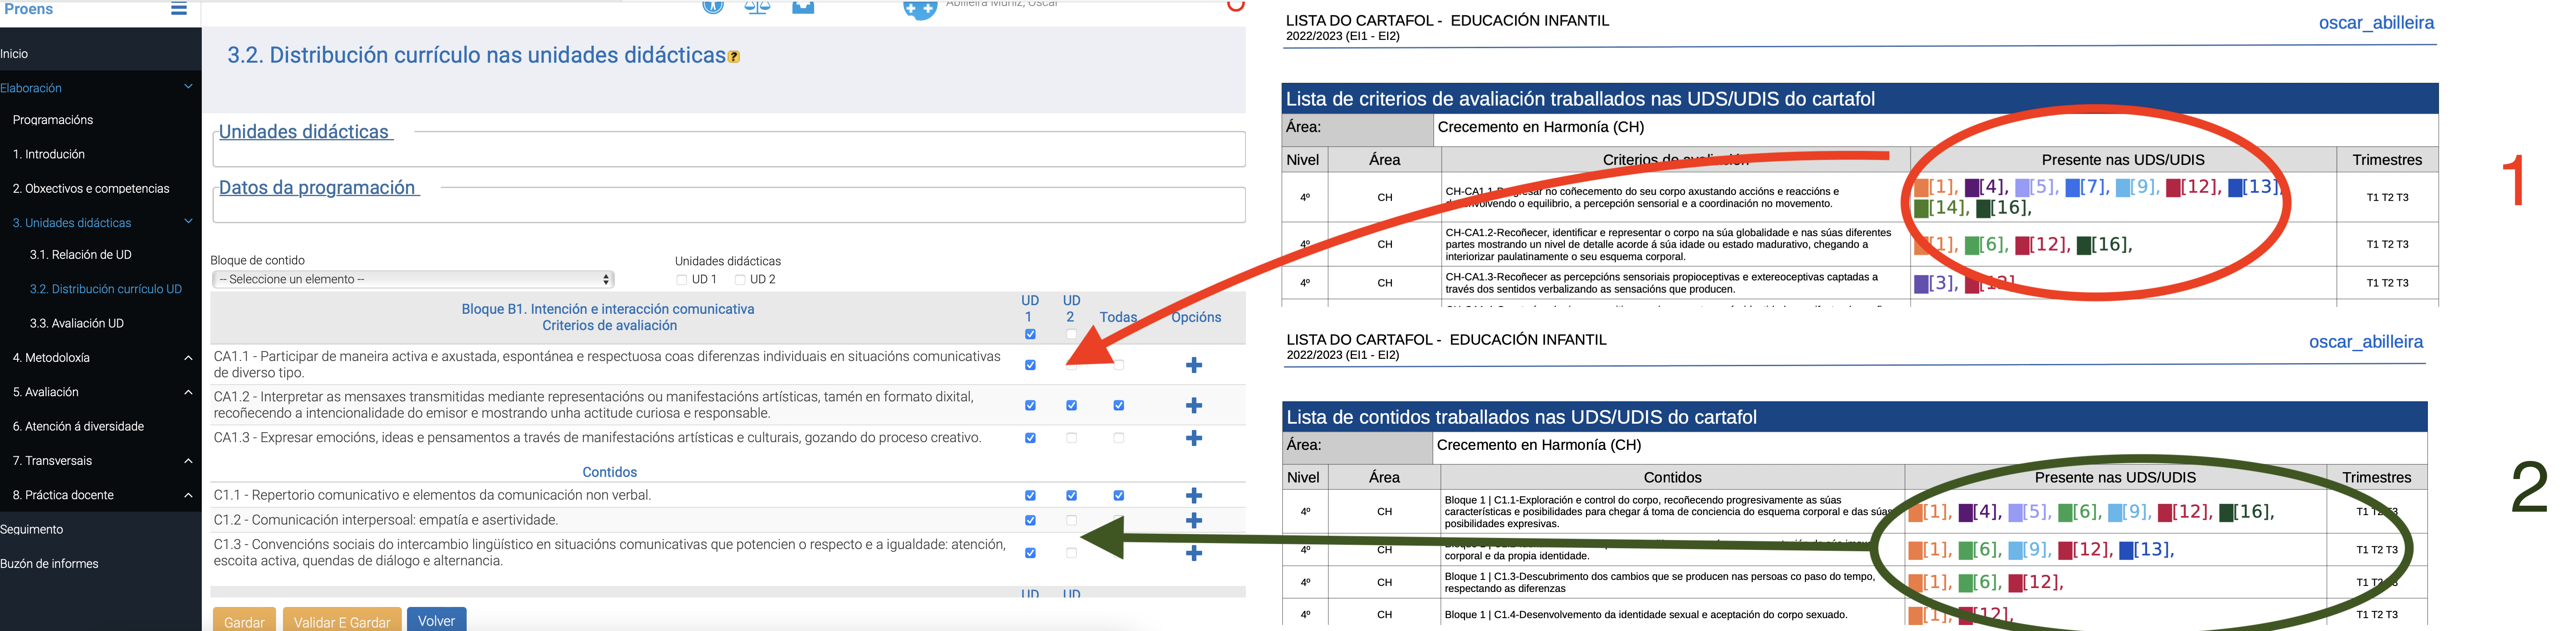Image resolution: width=2576 pixels, height=631 pixels.
Task: Uncheck Todas for content C1.1
Action: coord(1118,495)
